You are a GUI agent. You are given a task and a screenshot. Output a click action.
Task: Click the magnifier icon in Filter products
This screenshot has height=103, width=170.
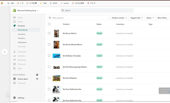click(50, 18)
